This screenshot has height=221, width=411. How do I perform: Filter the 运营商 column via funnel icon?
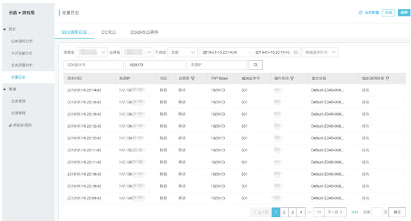click(x=193, y=79)
